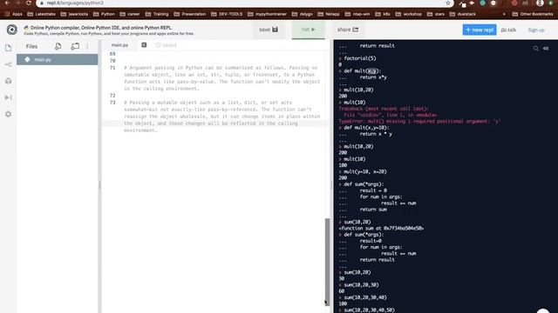Open the debugger step sidebar icon
The width and height of the screenshot is (558, 313).
click(9, 97)
